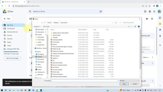Open Starred in Drive sidebar
Viewport: 163px width, 92px height.
10,39
